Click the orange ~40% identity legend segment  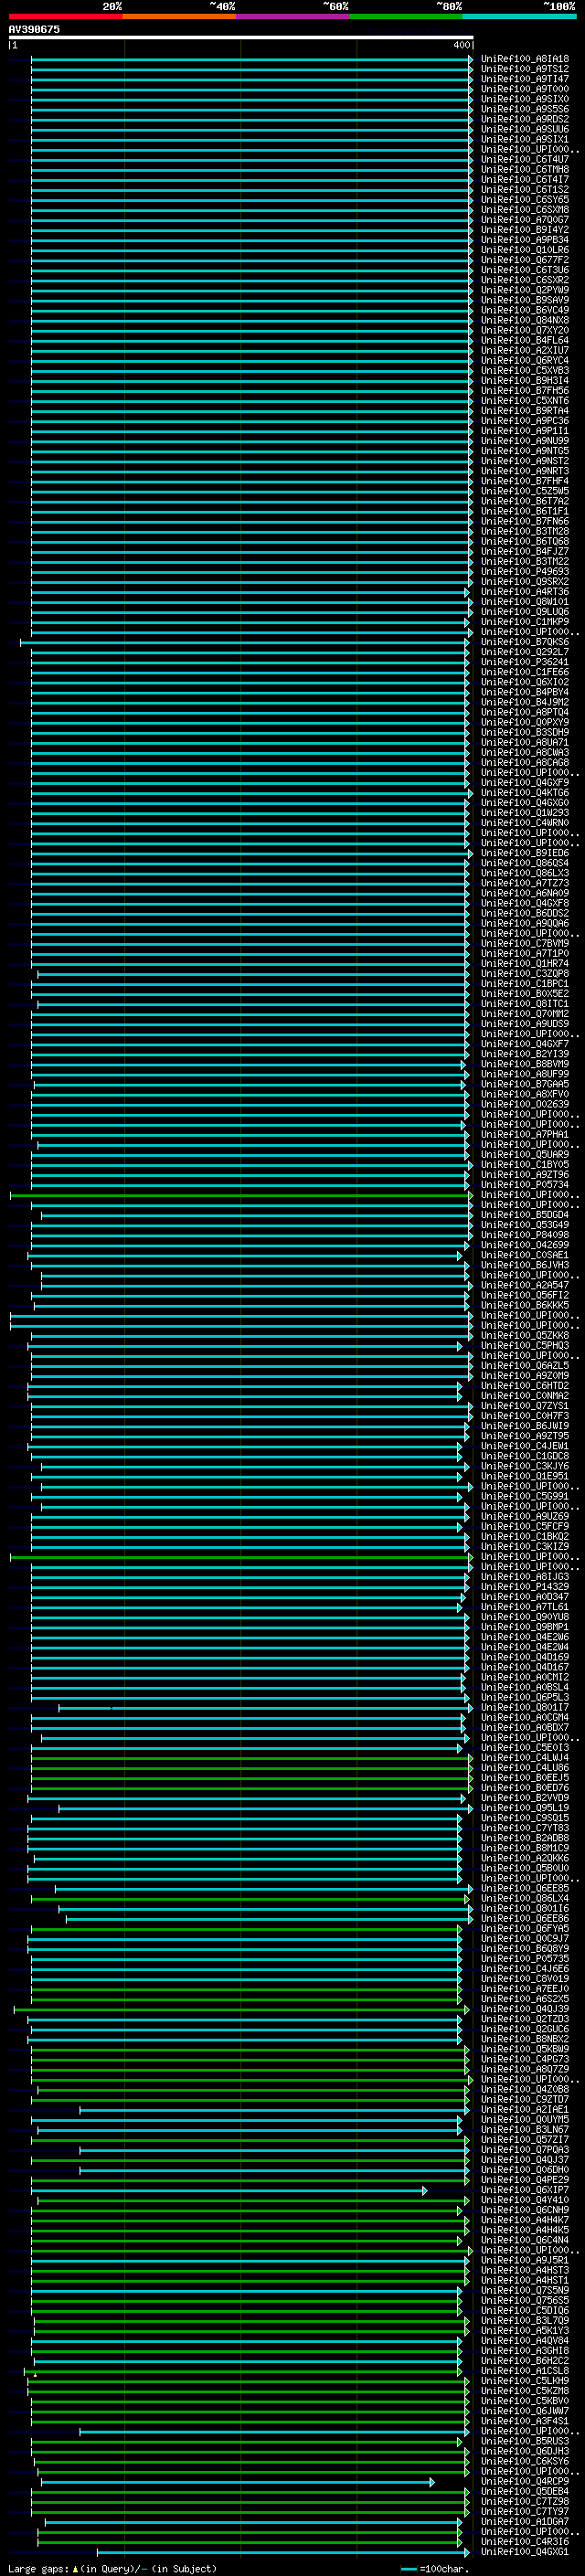point(179,16)
